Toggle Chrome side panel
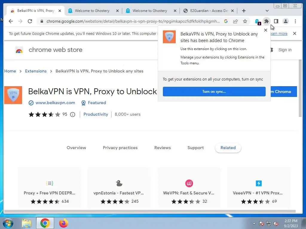Image resolution: width=306 pixels, height=229 pixels. tap(276, 21)
